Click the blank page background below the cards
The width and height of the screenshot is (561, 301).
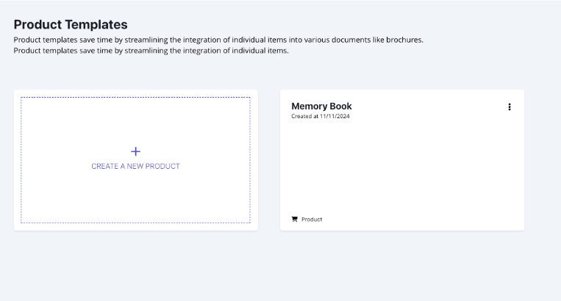pos(279,268)
